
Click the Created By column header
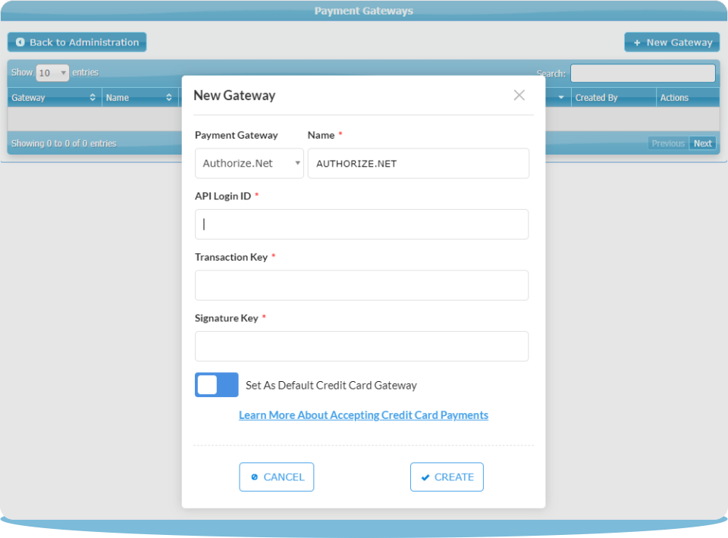613,98
